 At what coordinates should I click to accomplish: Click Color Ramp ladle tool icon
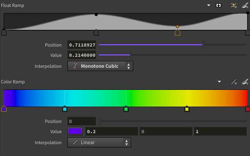[245, 82]
